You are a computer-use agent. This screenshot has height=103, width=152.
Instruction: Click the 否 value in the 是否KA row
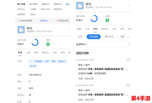tap(30, 95)
